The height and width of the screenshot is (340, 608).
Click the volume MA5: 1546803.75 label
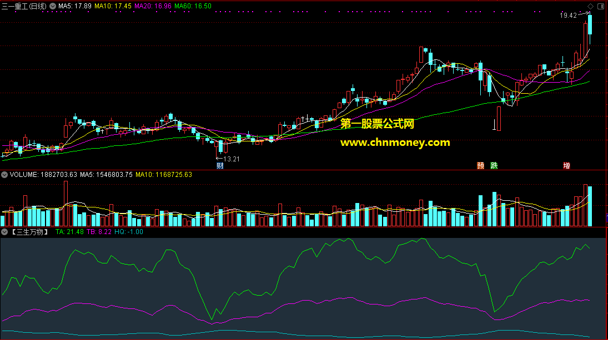click(x=106, y=175)
